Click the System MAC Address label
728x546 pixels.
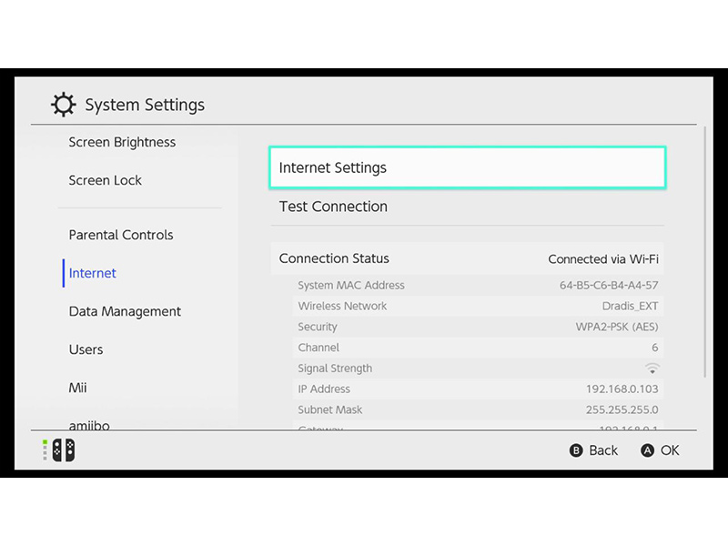click(x=351, y=285)
